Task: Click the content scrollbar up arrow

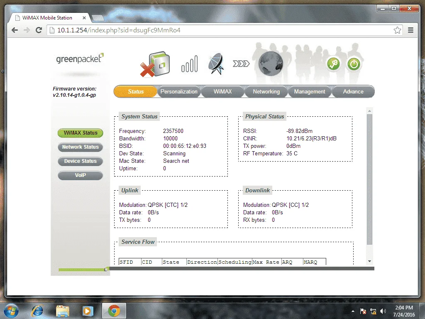Action: pos(369,110)
